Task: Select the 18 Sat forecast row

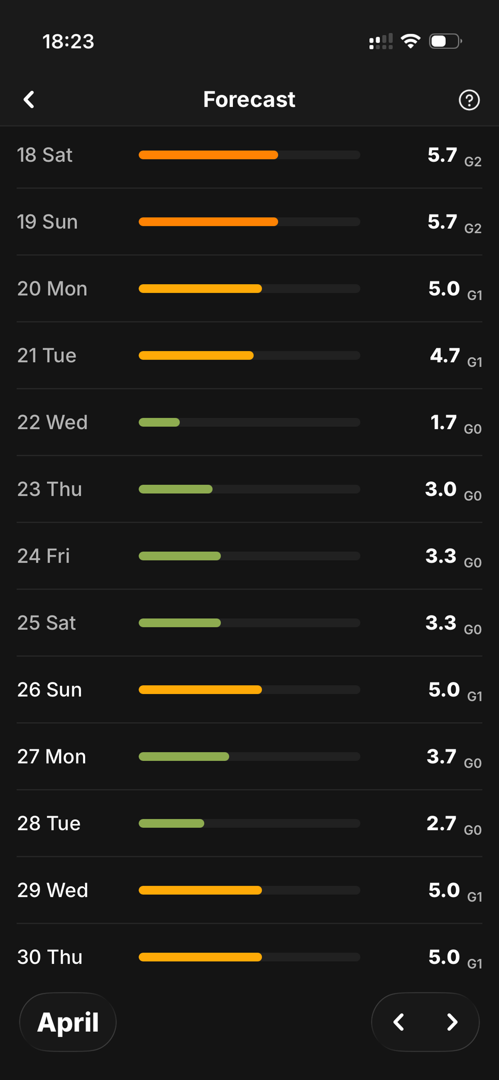Action: point(249,155)
